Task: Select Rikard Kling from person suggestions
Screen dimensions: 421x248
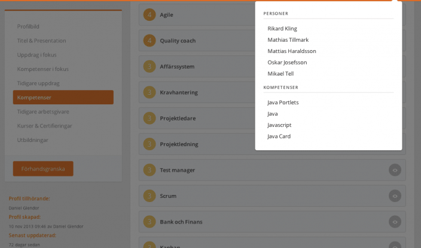Action: 282,29
